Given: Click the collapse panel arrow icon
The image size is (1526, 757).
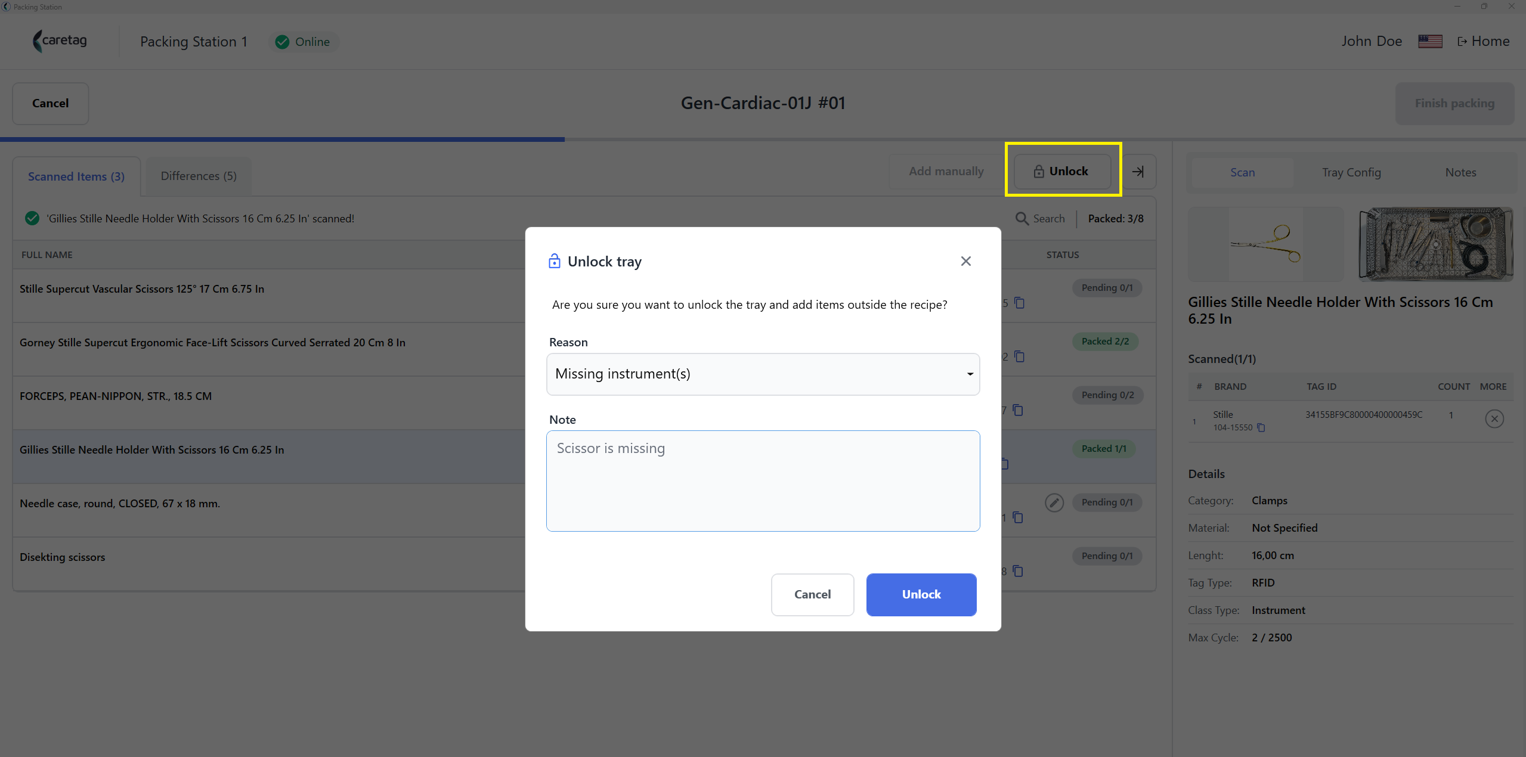Looking at the screenshot, I should pos(1138,172).
